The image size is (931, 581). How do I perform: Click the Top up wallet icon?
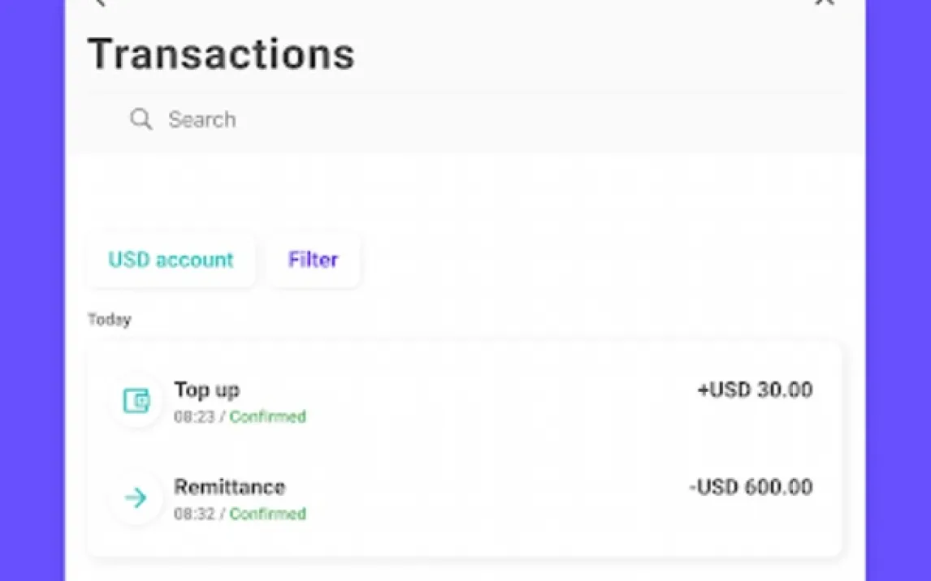pos(136,401)
